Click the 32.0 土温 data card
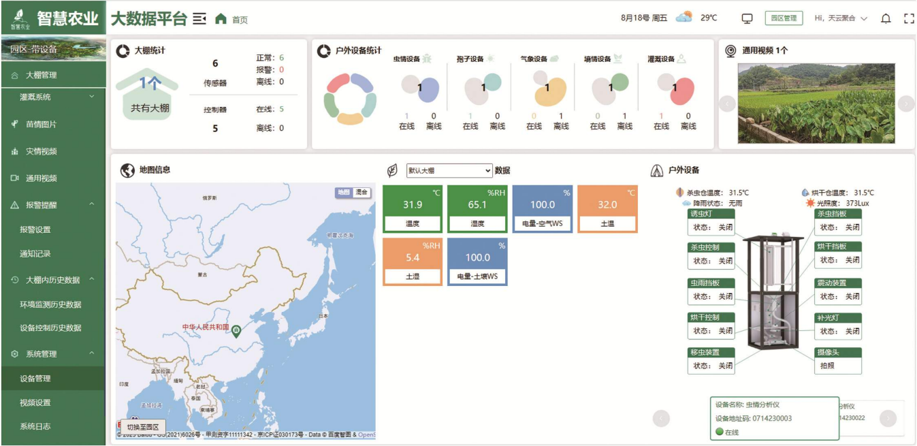Image resolution: width=917 pixels, height=446 pixels. point(607,209)
